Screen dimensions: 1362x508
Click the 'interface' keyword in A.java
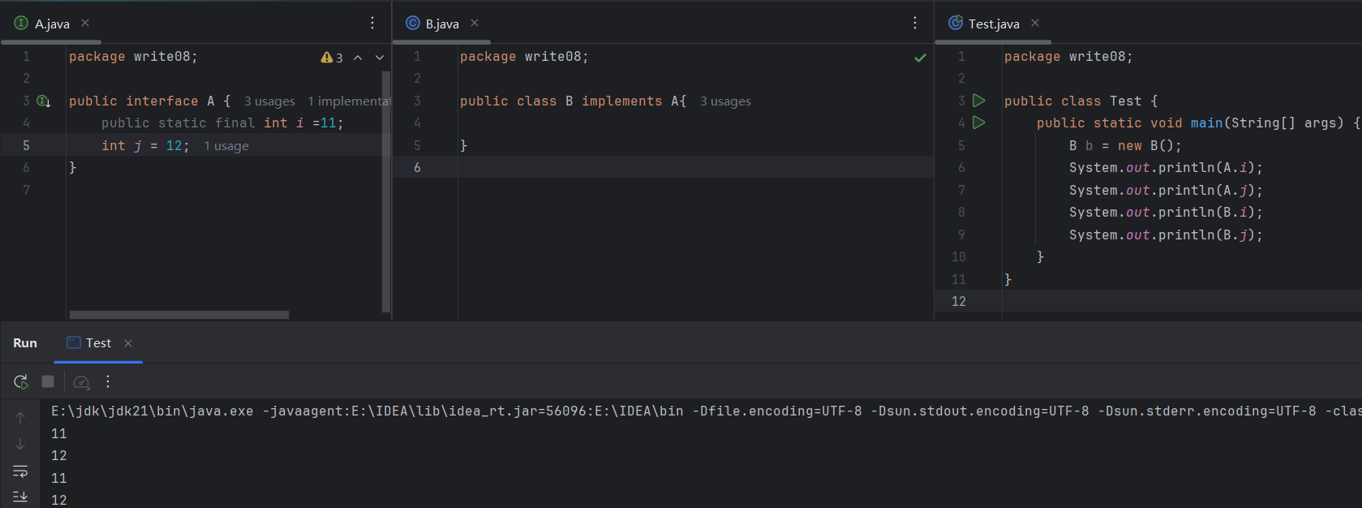(162, 101)
